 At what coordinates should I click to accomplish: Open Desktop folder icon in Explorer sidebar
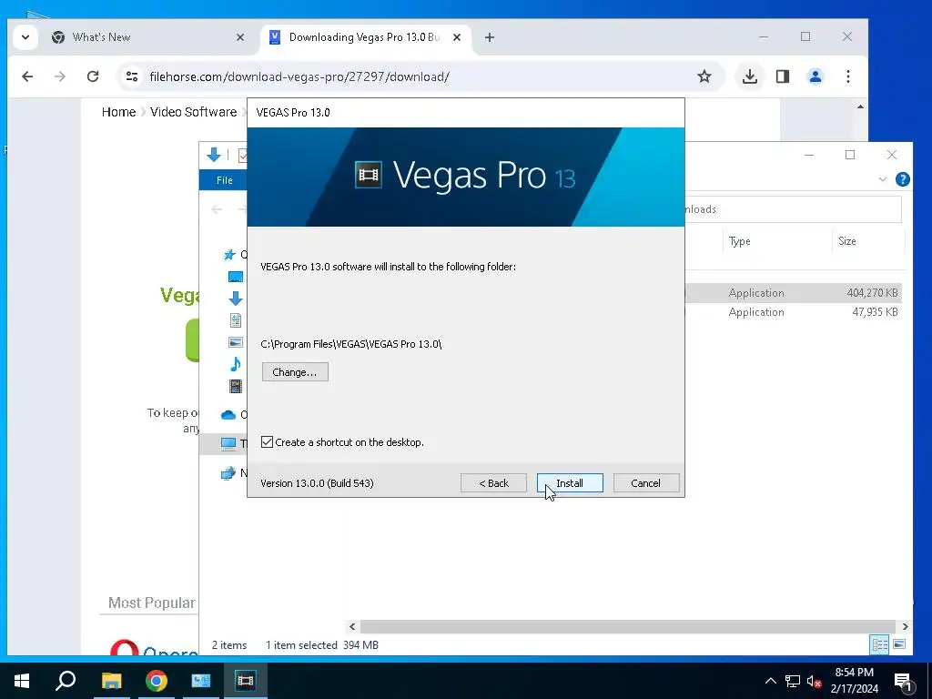[236, 277]
